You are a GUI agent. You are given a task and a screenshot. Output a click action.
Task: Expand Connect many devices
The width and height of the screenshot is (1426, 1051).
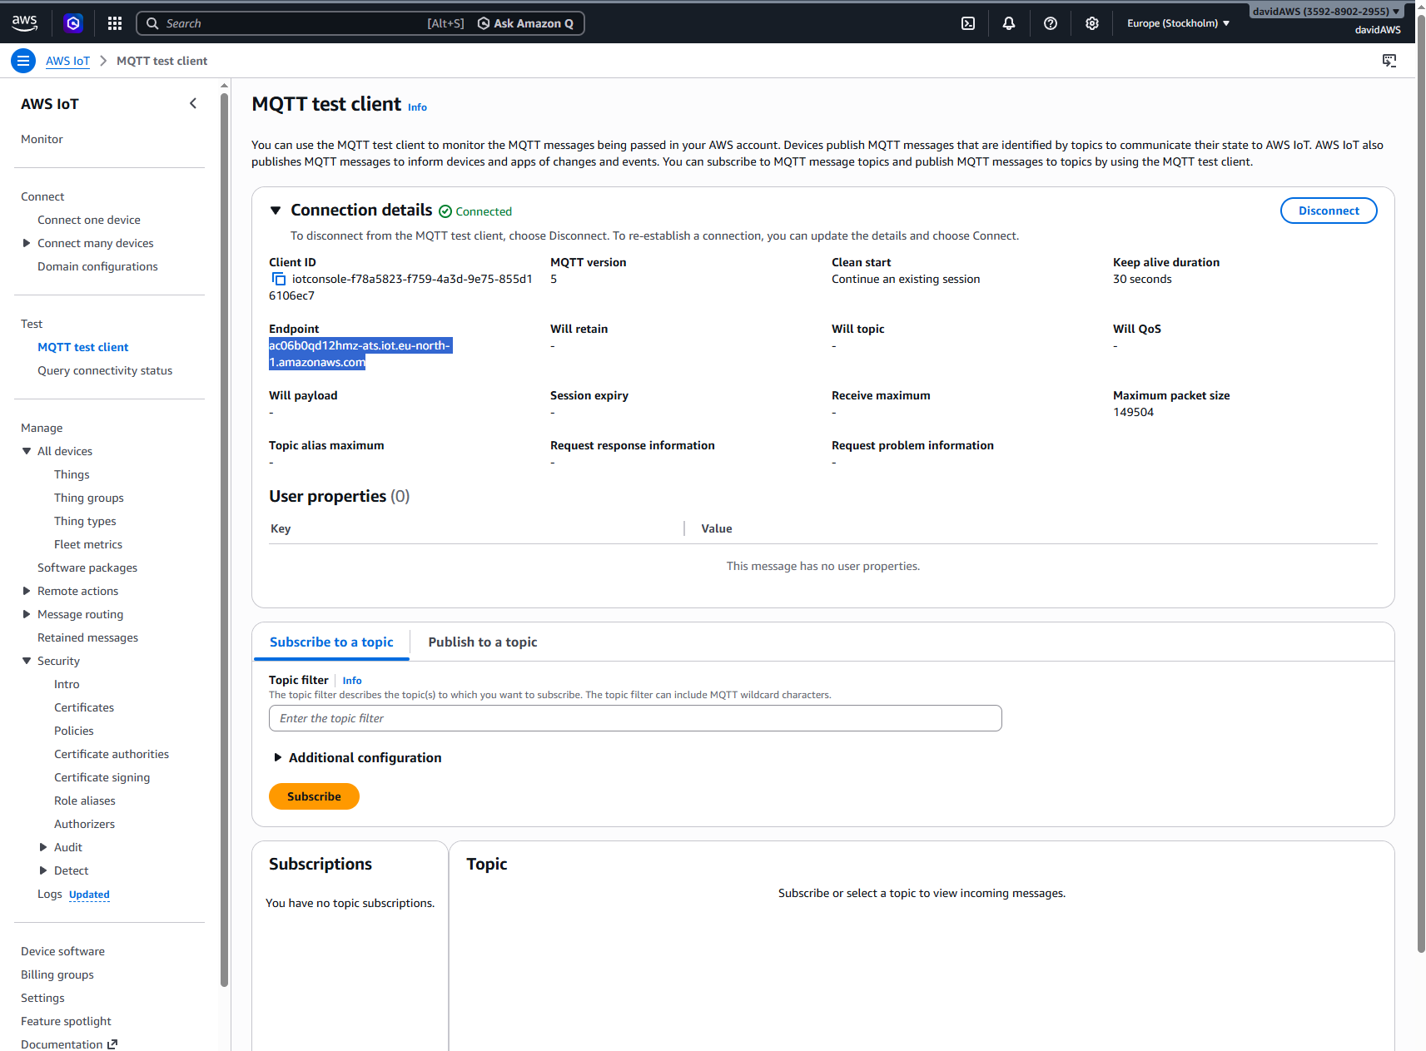coord(27,243)
